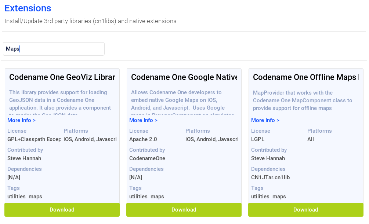Download the Google Native Maps extension

tap(184, 210)
